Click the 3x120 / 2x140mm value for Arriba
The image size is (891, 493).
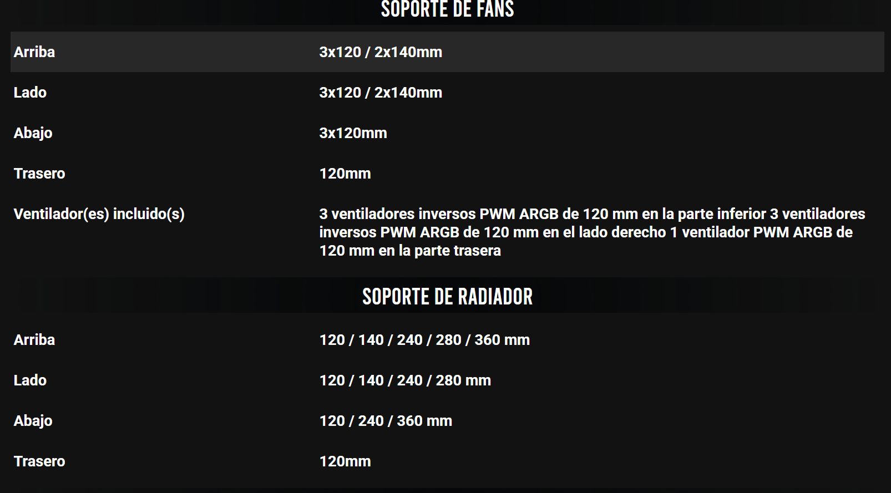(x=381, y=52)
